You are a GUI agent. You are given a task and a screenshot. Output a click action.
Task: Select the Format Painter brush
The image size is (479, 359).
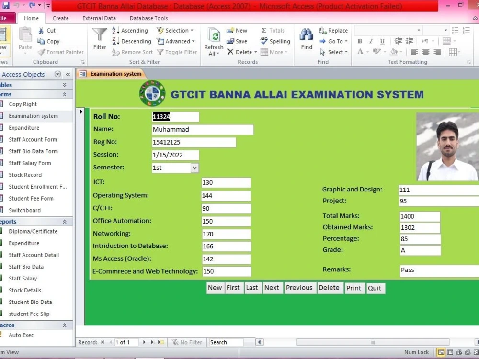(x=42, y=52)
